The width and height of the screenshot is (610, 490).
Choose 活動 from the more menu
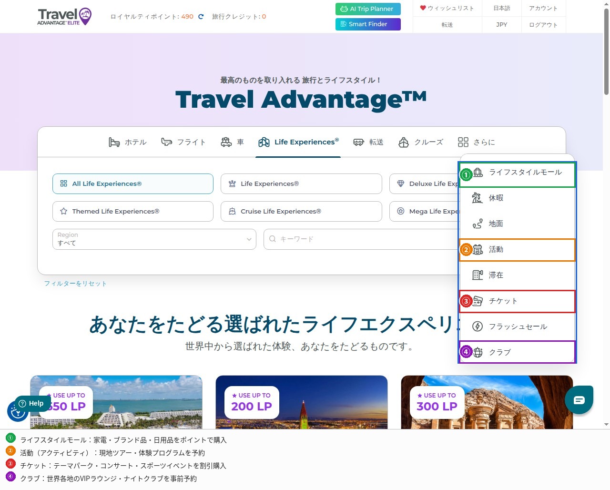[518, 250]
